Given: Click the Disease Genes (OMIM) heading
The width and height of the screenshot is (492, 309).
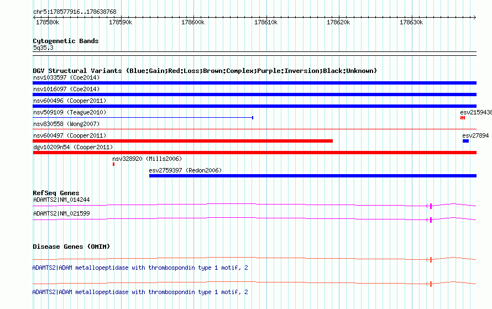Looking at the screenshot, I should (x=71, y=247).
